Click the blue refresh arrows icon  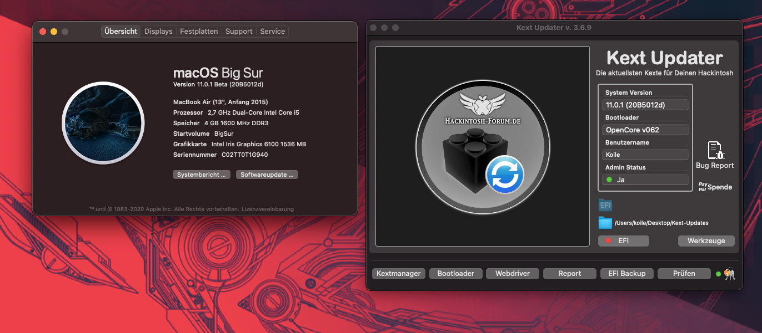tap(505, 175)
